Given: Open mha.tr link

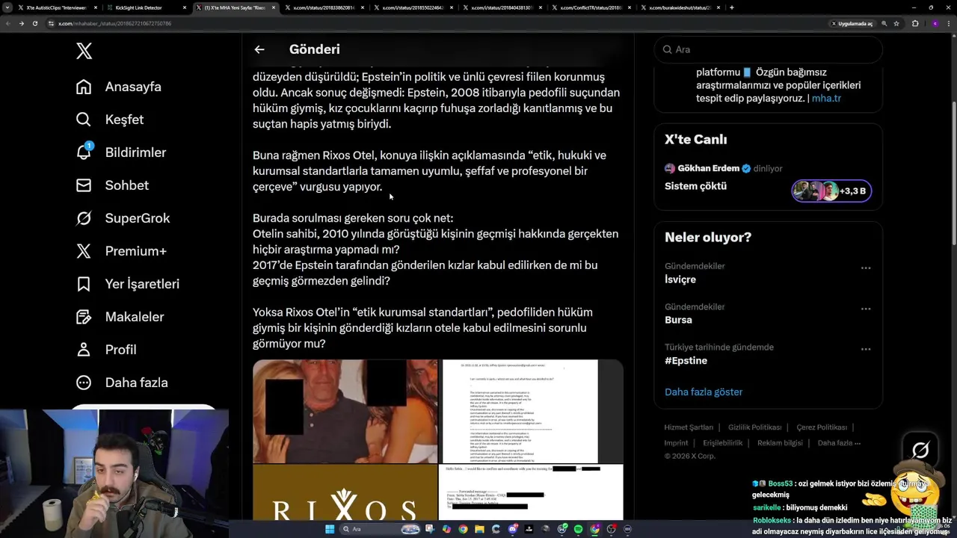Looking at the screenshot, I should coord(826,98).
